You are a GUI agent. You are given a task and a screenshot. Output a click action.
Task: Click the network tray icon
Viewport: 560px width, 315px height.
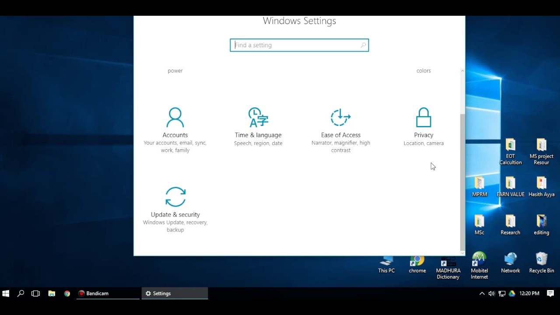tap(502, 294)
